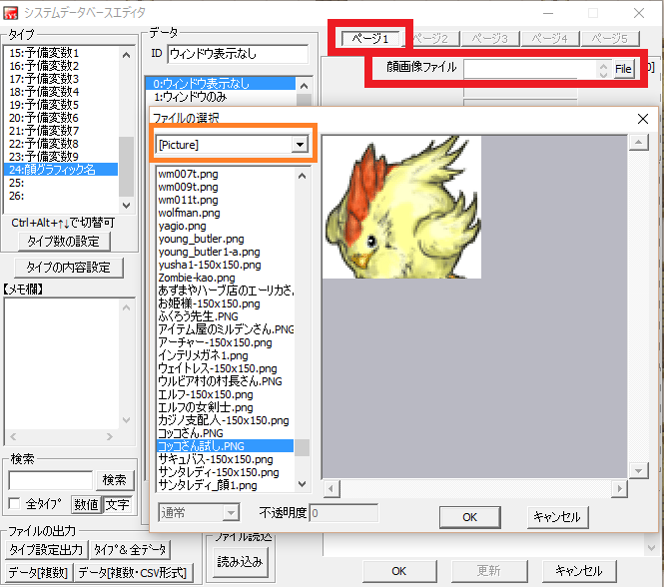Click the 検索 search button

(115, 480)
